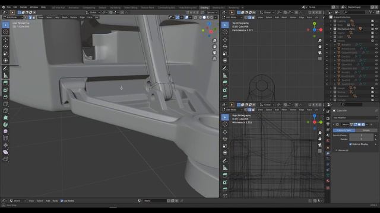Switch to the UV Editing workspace tab
The image size is (380, 213).
pos(115,8)
